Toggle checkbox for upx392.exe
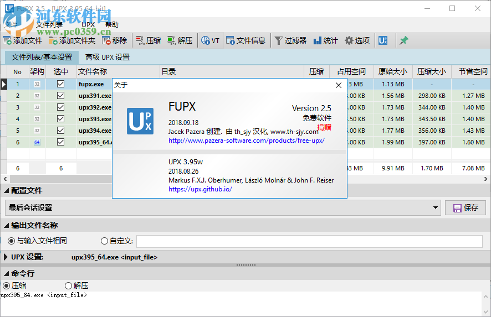 (61, 107)
